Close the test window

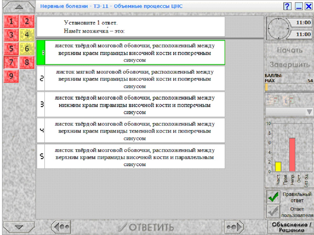pos(309,7)
